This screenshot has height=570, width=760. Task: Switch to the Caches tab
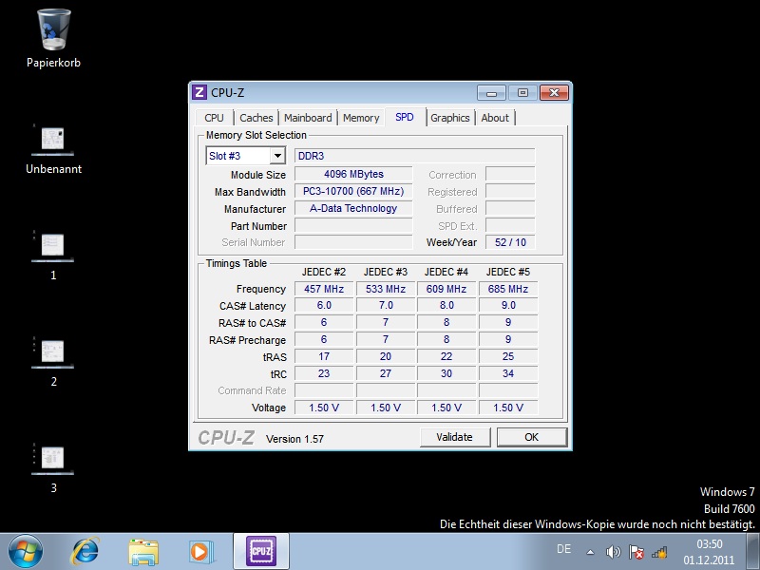256,118
